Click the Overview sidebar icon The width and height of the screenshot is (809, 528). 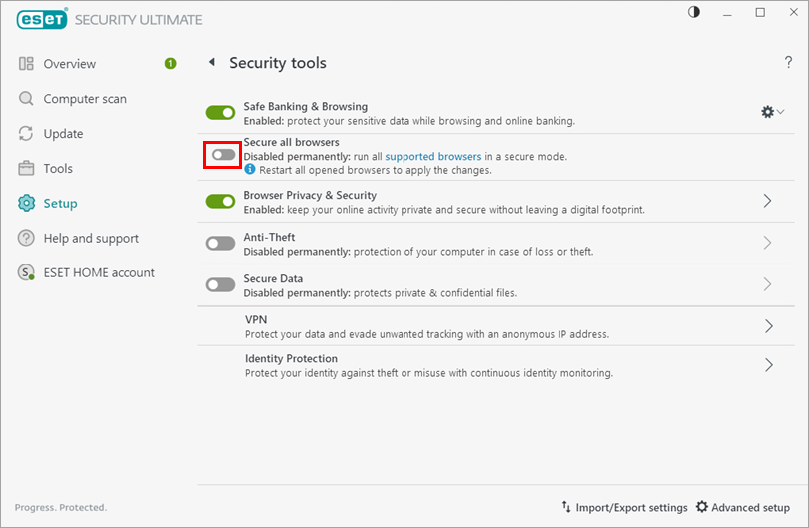click(x=26, y=64)
